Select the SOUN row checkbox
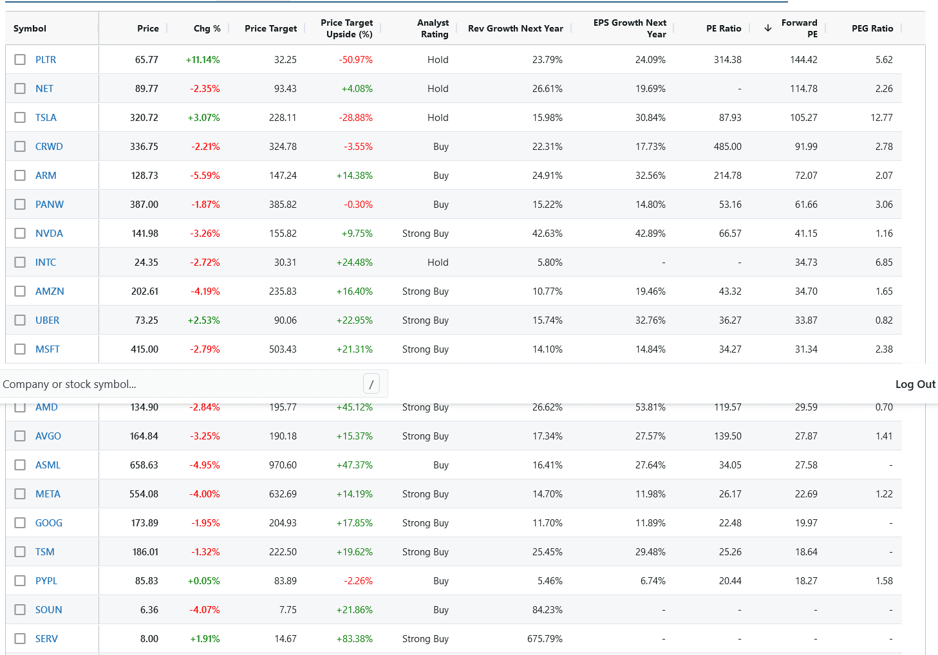Screen dimensions: 938x655 click(x=20, y=609)
